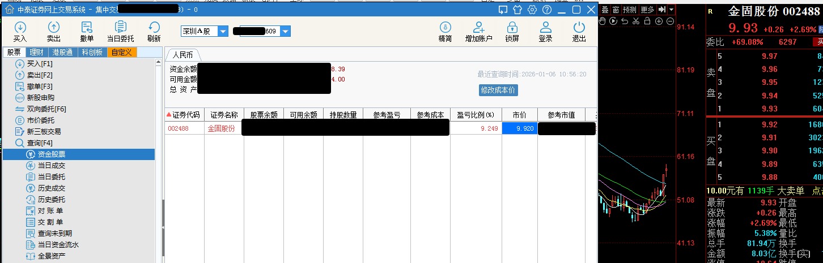Select the 科创板 tab
The image size is (823, 263).
(92, 53)
